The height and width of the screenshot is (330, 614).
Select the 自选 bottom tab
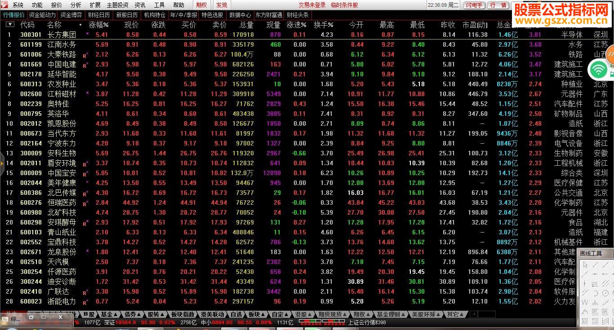[236, 314]
